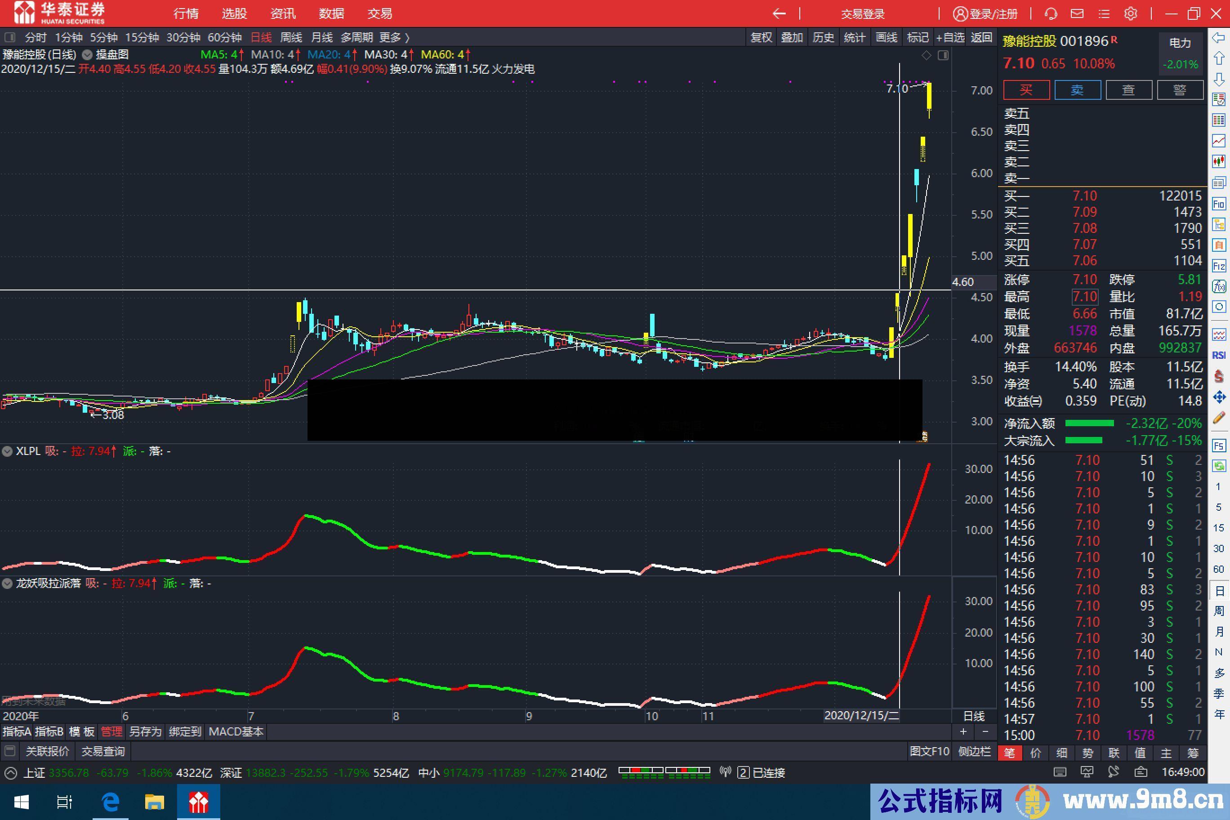Click the refresh icon in the title bar
The width and height of the screenshot is (1230, 820).
point(1051,13)
